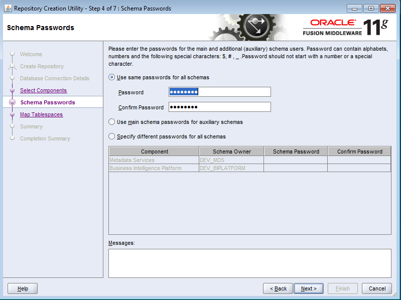Minimize the Repository Creation Utility window
This screenshot has width=401, height=300.
click(354, 9)
